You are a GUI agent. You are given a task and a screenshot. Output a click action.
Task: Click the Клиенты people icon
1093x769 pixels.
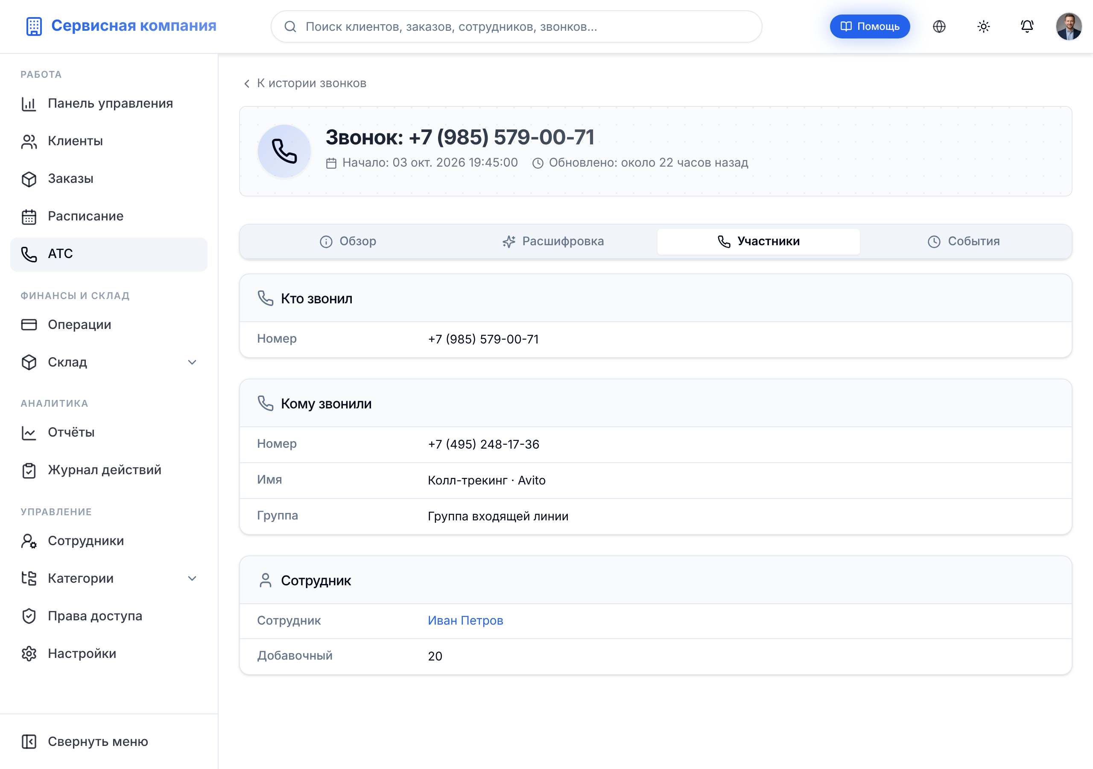coord(29,141)
